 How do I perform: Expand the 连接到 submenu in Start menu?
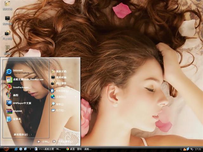point(61,97)
